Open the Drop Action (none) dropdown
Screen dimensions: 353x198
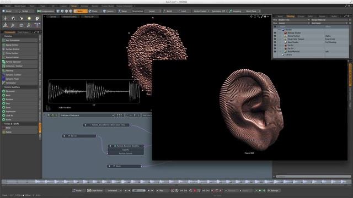[x=153, y=11]
